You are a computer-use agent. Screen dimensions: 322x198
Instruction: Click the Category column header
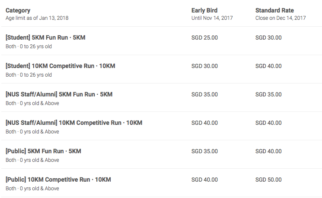pyautogui.click(x=18, y=10)
